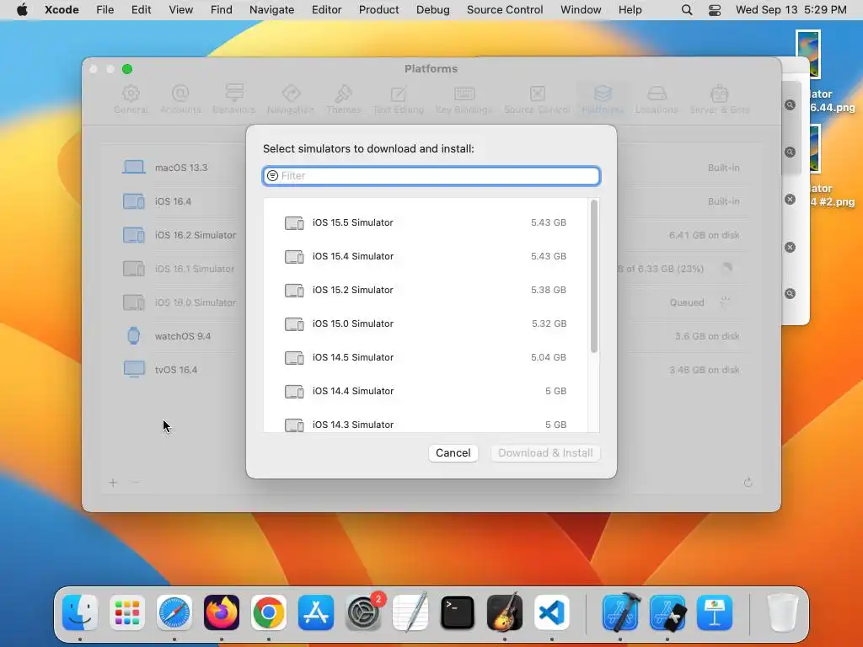Open Finder from the dock

point(80,612)
